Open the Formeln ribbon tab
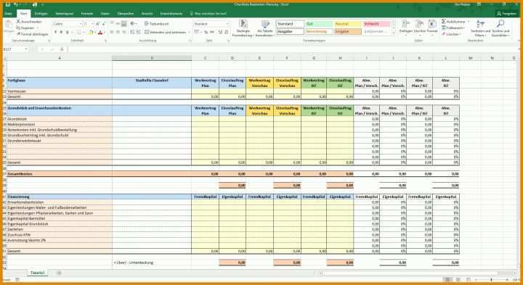This screenshot has height=285, width=523. tap(87, 14)
